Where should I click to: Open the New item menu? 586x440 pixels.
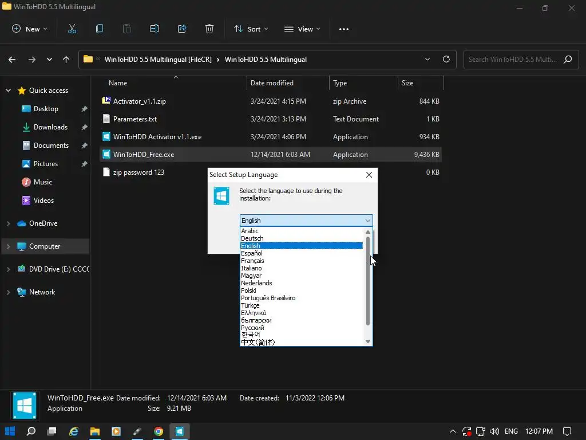click(x=30, y=29)
